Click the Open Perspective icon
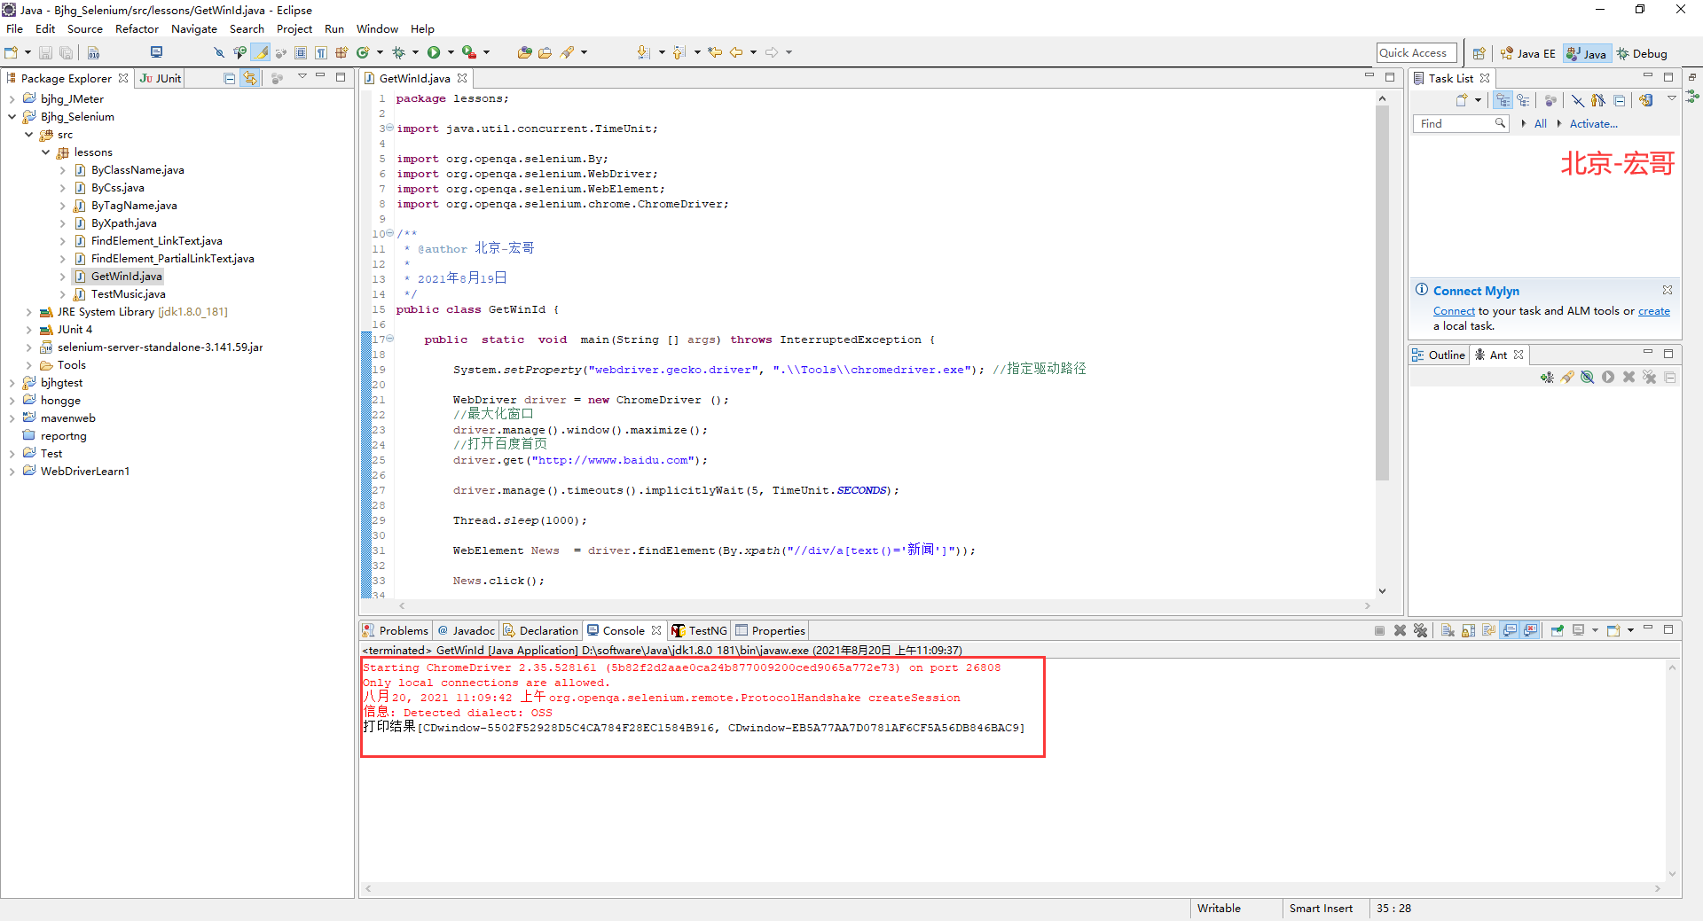 (1479, 53)
